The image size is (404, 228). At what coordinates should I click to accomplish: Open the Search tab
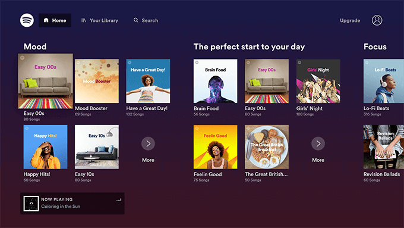146,20
